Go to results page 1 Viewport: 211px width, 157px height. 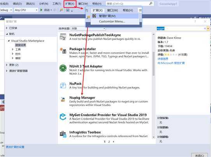105,141
